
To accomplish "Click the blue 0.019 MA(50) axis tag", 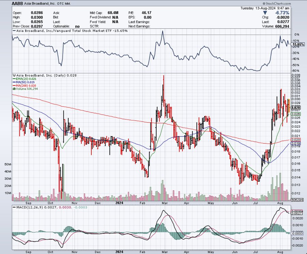I will click(x=296, y=144).
